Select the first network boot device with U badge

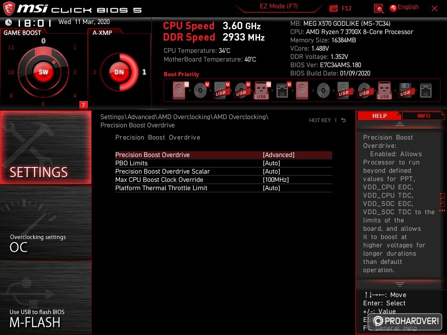pyautogui.click(x=283, y=90)
